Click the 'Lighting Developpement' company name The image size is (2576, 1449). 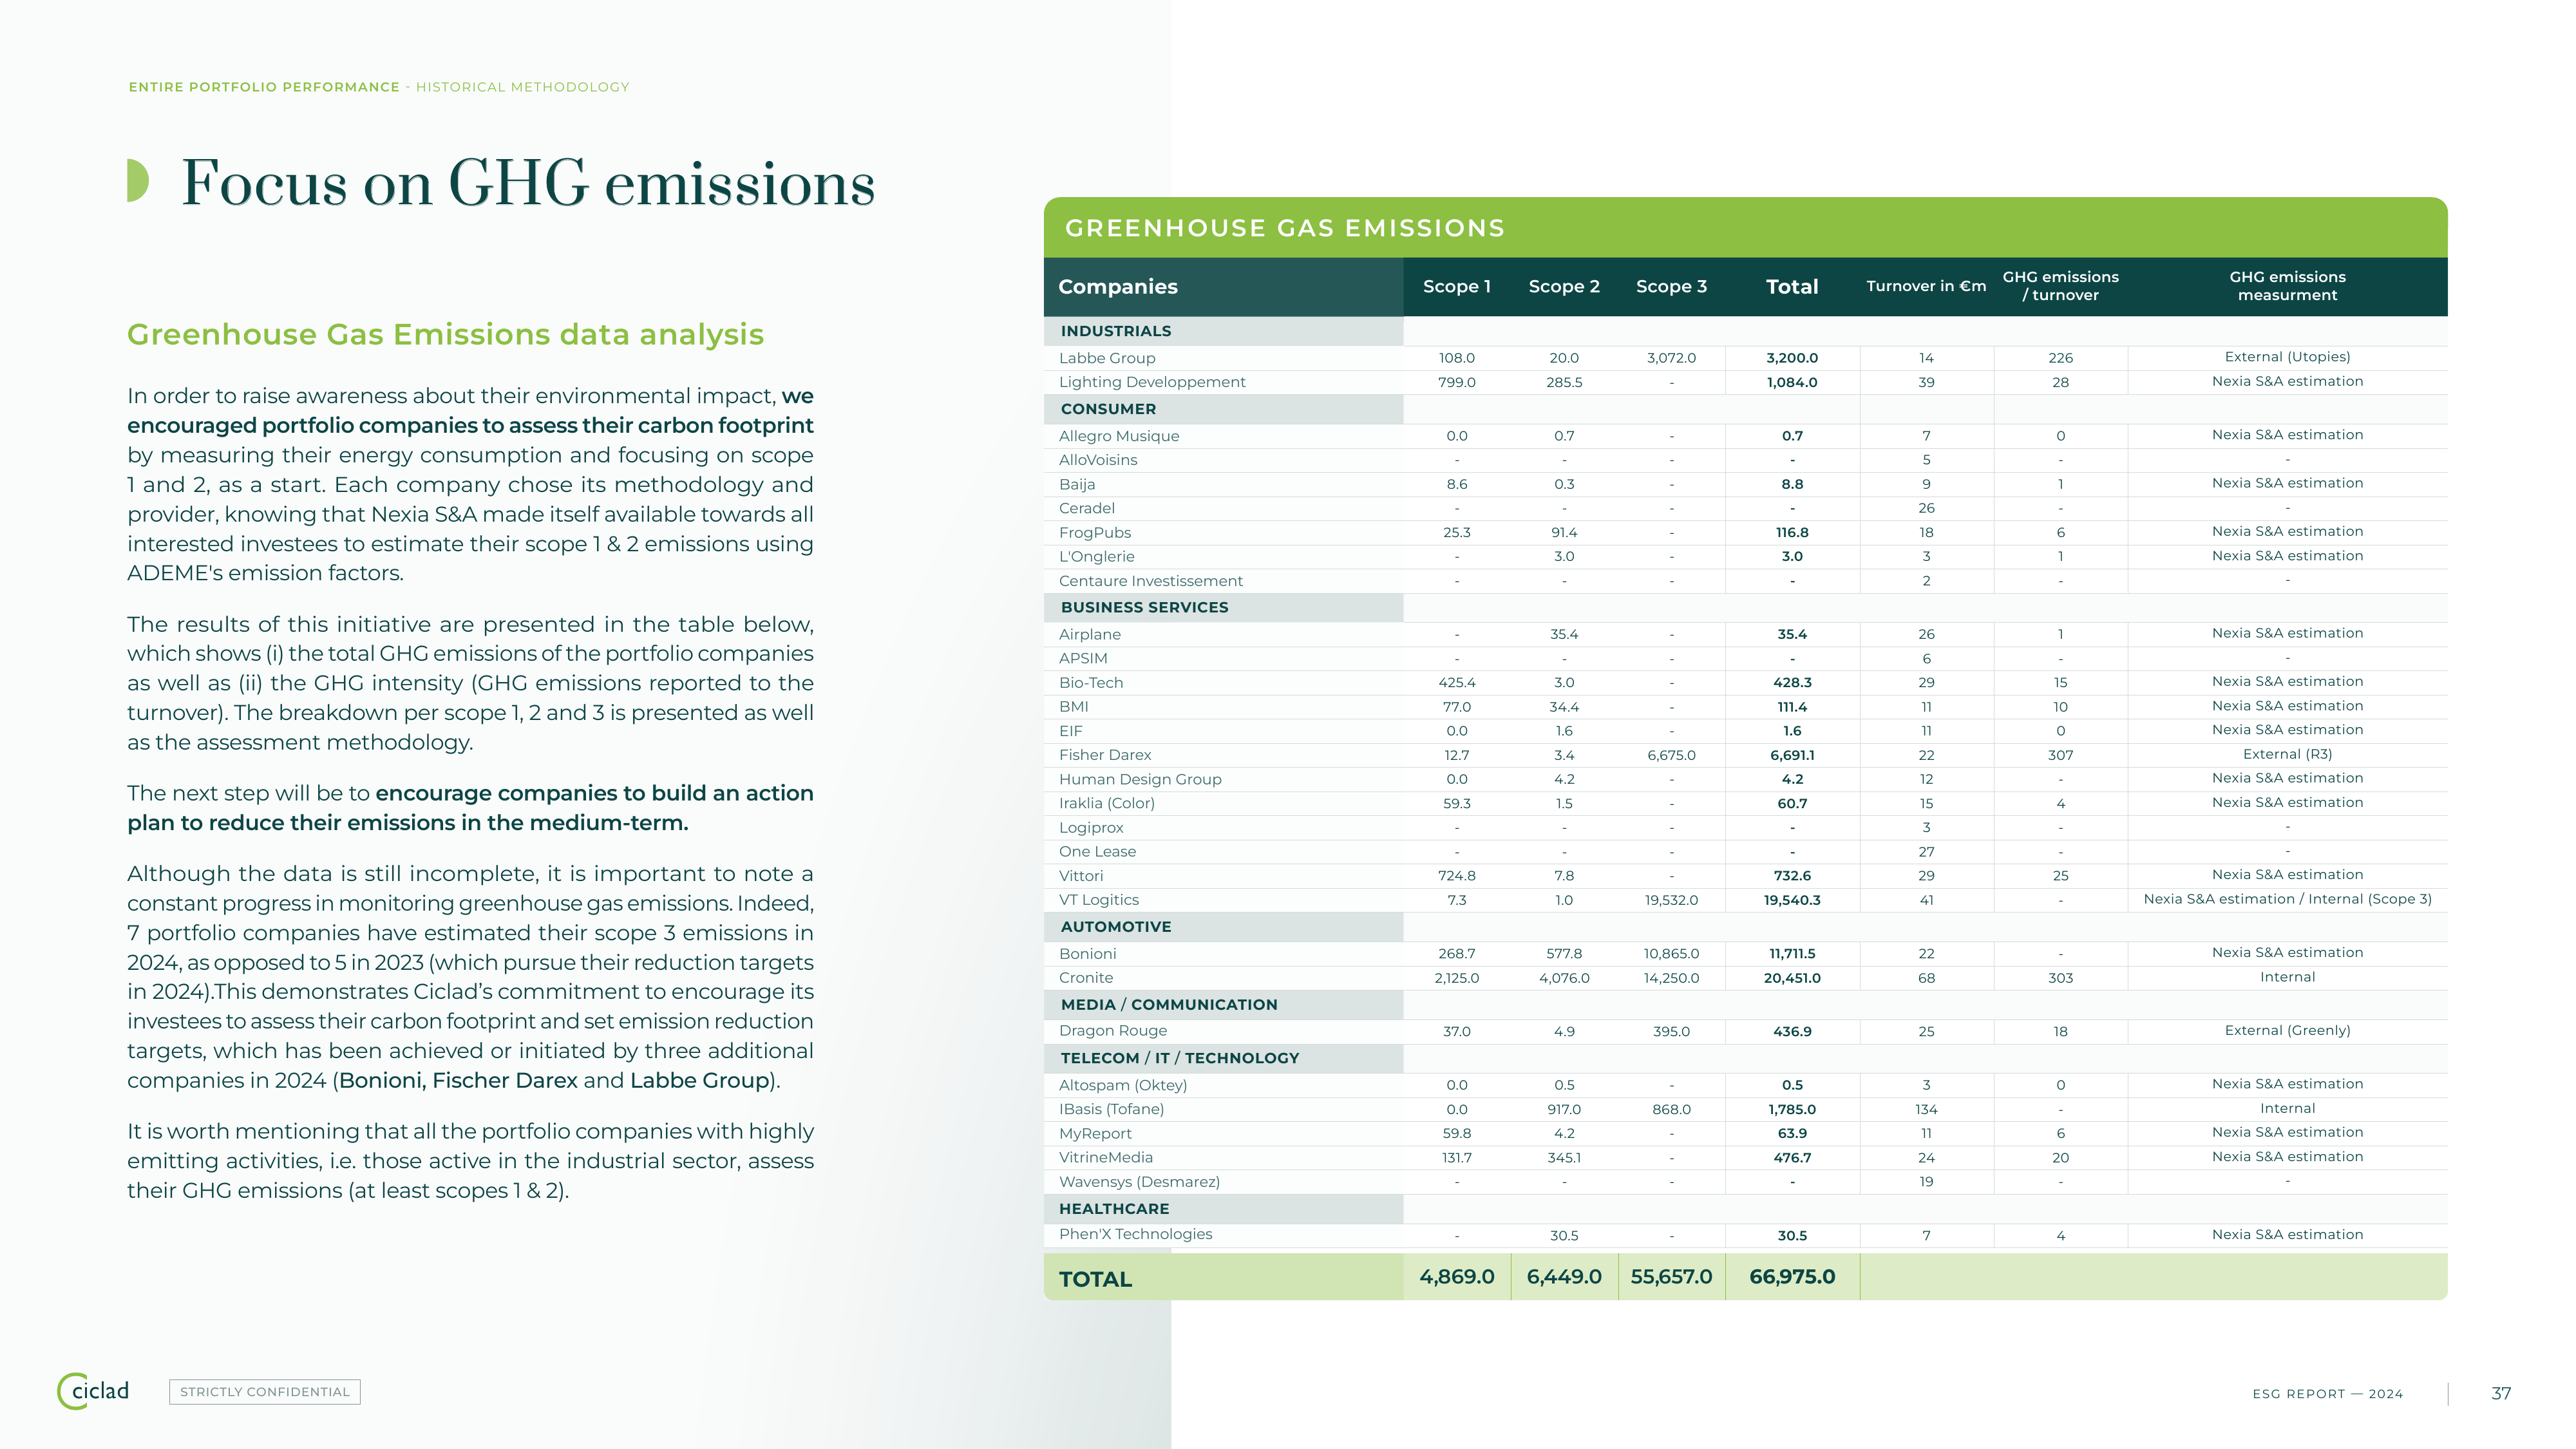1152,382
